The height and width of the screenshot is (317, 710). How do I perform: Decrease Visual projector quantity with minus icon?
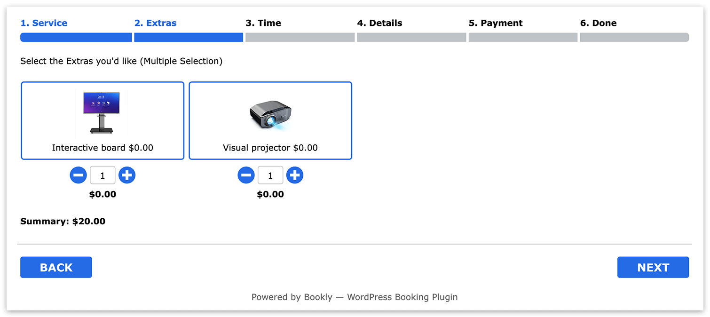[246, 175]
